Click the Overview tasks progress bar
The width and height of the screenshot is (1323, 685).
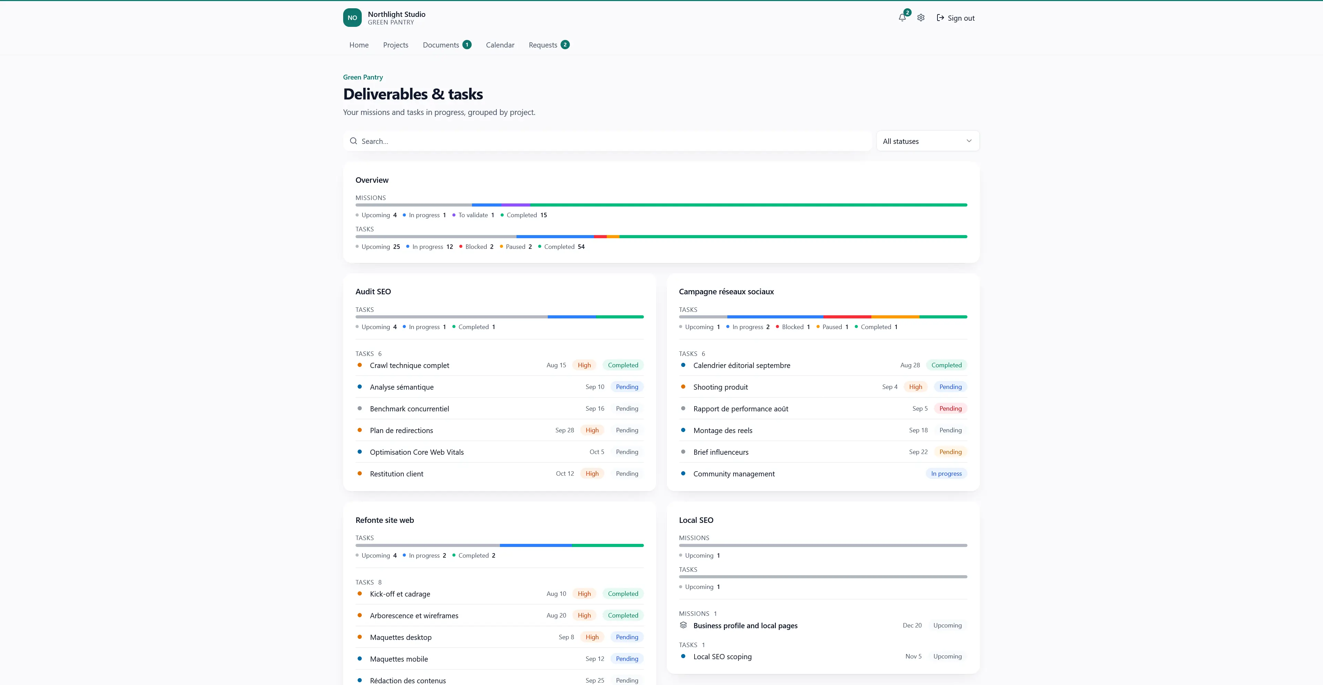[661, 236]
